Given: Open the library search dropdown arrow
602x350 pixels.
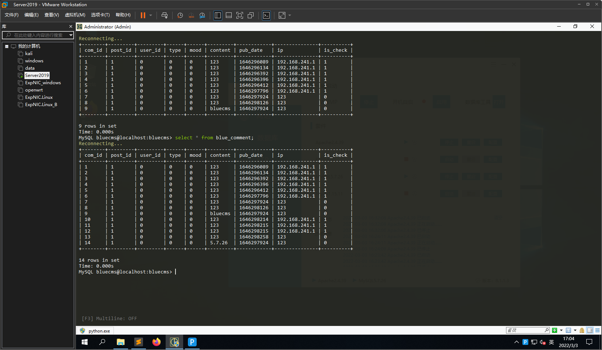Looking at the screenshot, I should (x=71, y=35).
